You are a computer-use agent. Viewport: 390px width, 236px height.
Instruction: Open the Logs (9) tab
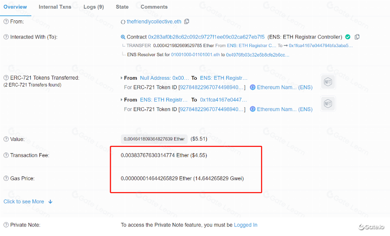coord(93,7)
